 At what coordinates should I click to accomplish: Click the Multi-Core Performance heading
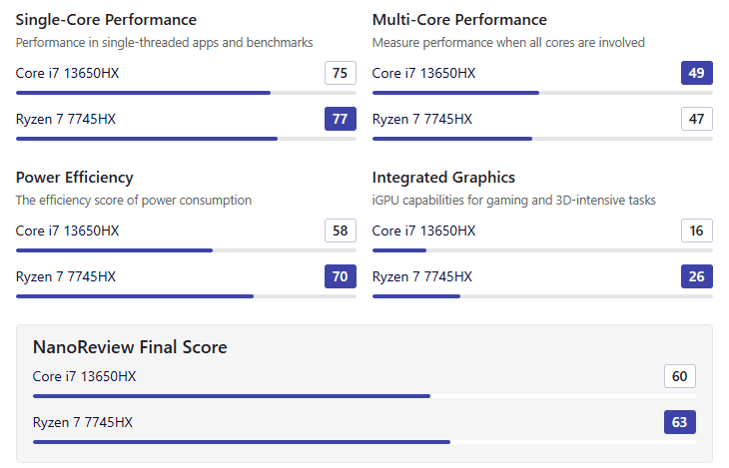(459, 20)
